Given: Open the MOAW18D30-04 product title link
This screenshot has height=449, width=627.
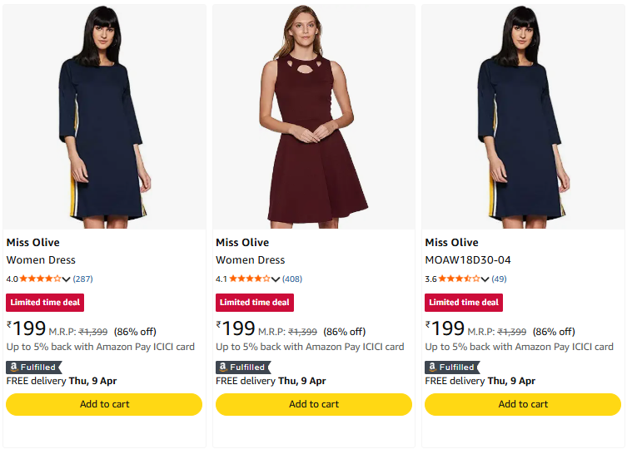Looking at the screenshot, I should 468,260.
